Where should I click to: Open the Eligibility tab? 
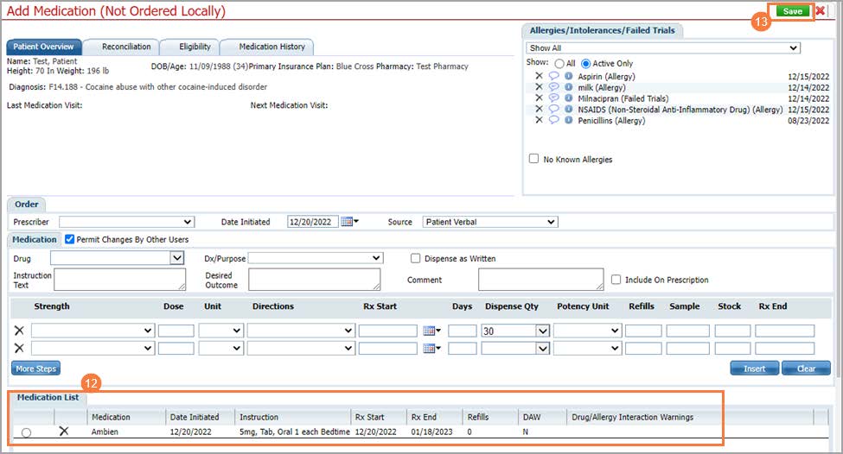tap(195, 47)
